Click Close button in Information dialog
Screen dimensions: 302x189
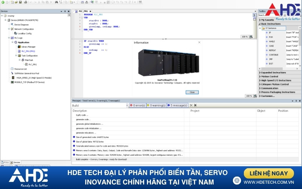point(192,92)
